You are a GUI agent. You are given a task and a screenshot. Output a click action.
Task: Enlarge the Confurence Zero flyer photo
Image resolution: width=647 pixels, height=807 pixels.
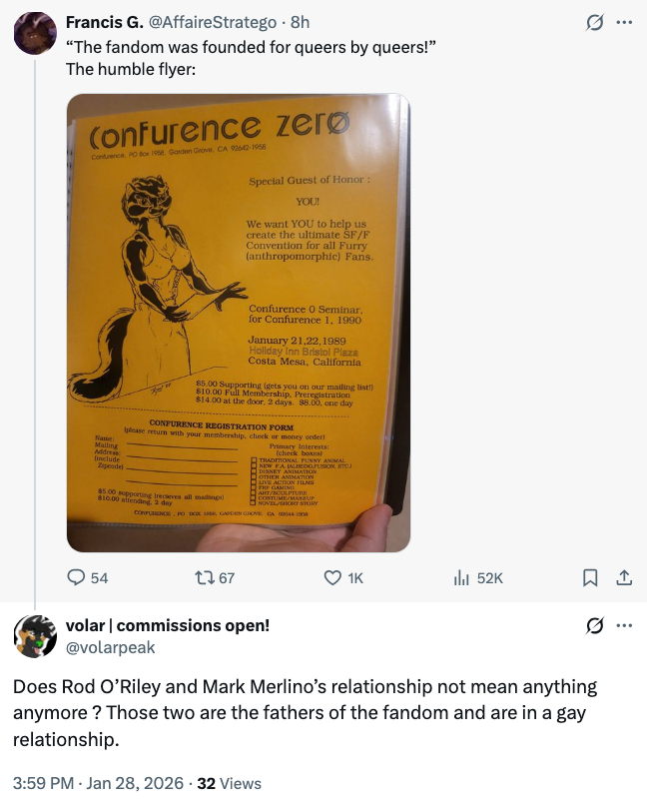click(239, 323)
